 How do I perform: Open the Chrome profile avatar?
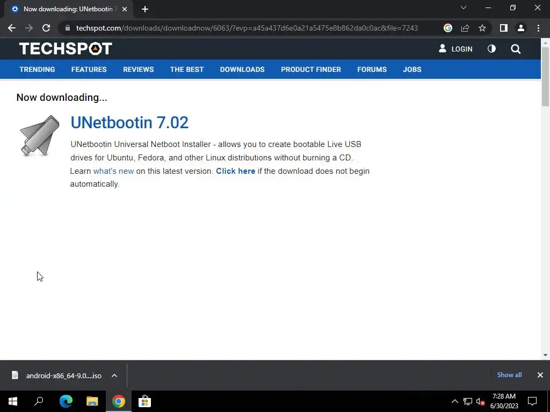pyautogui.click(x=521, y=28)
